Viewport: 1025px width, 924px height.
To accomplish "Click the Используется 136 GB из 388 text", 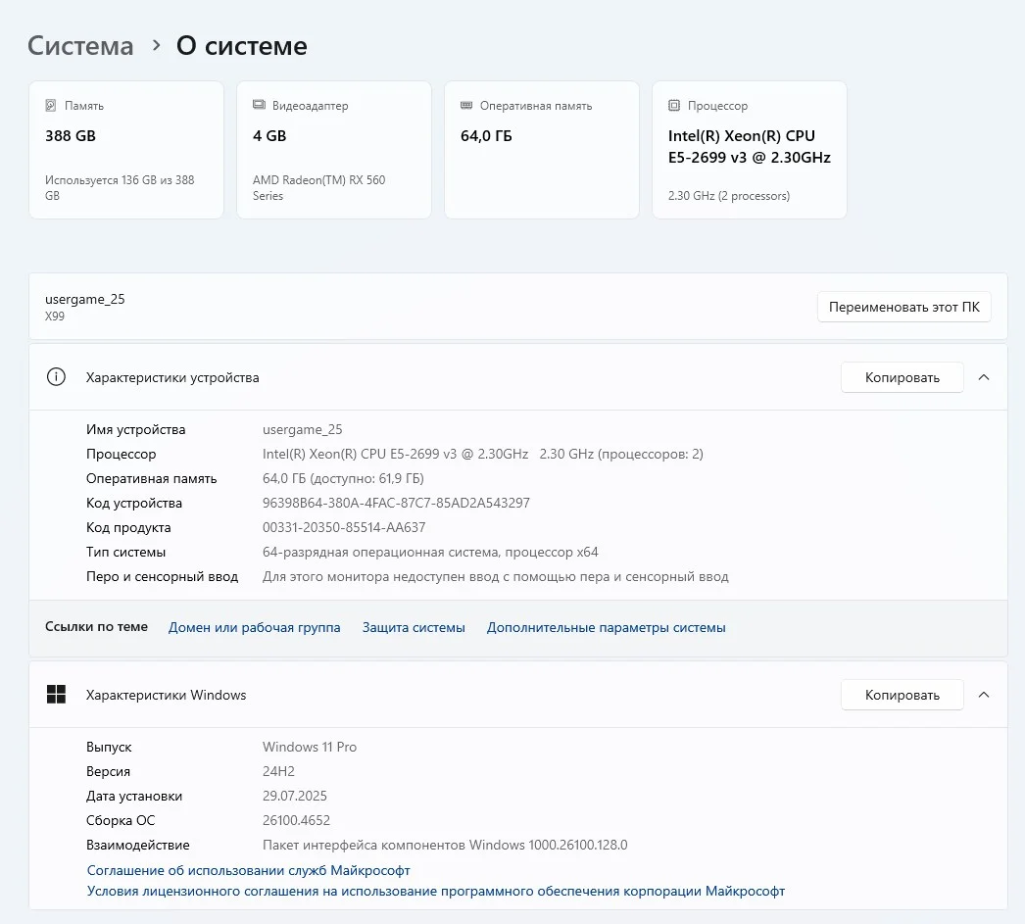I will (120, 187).
